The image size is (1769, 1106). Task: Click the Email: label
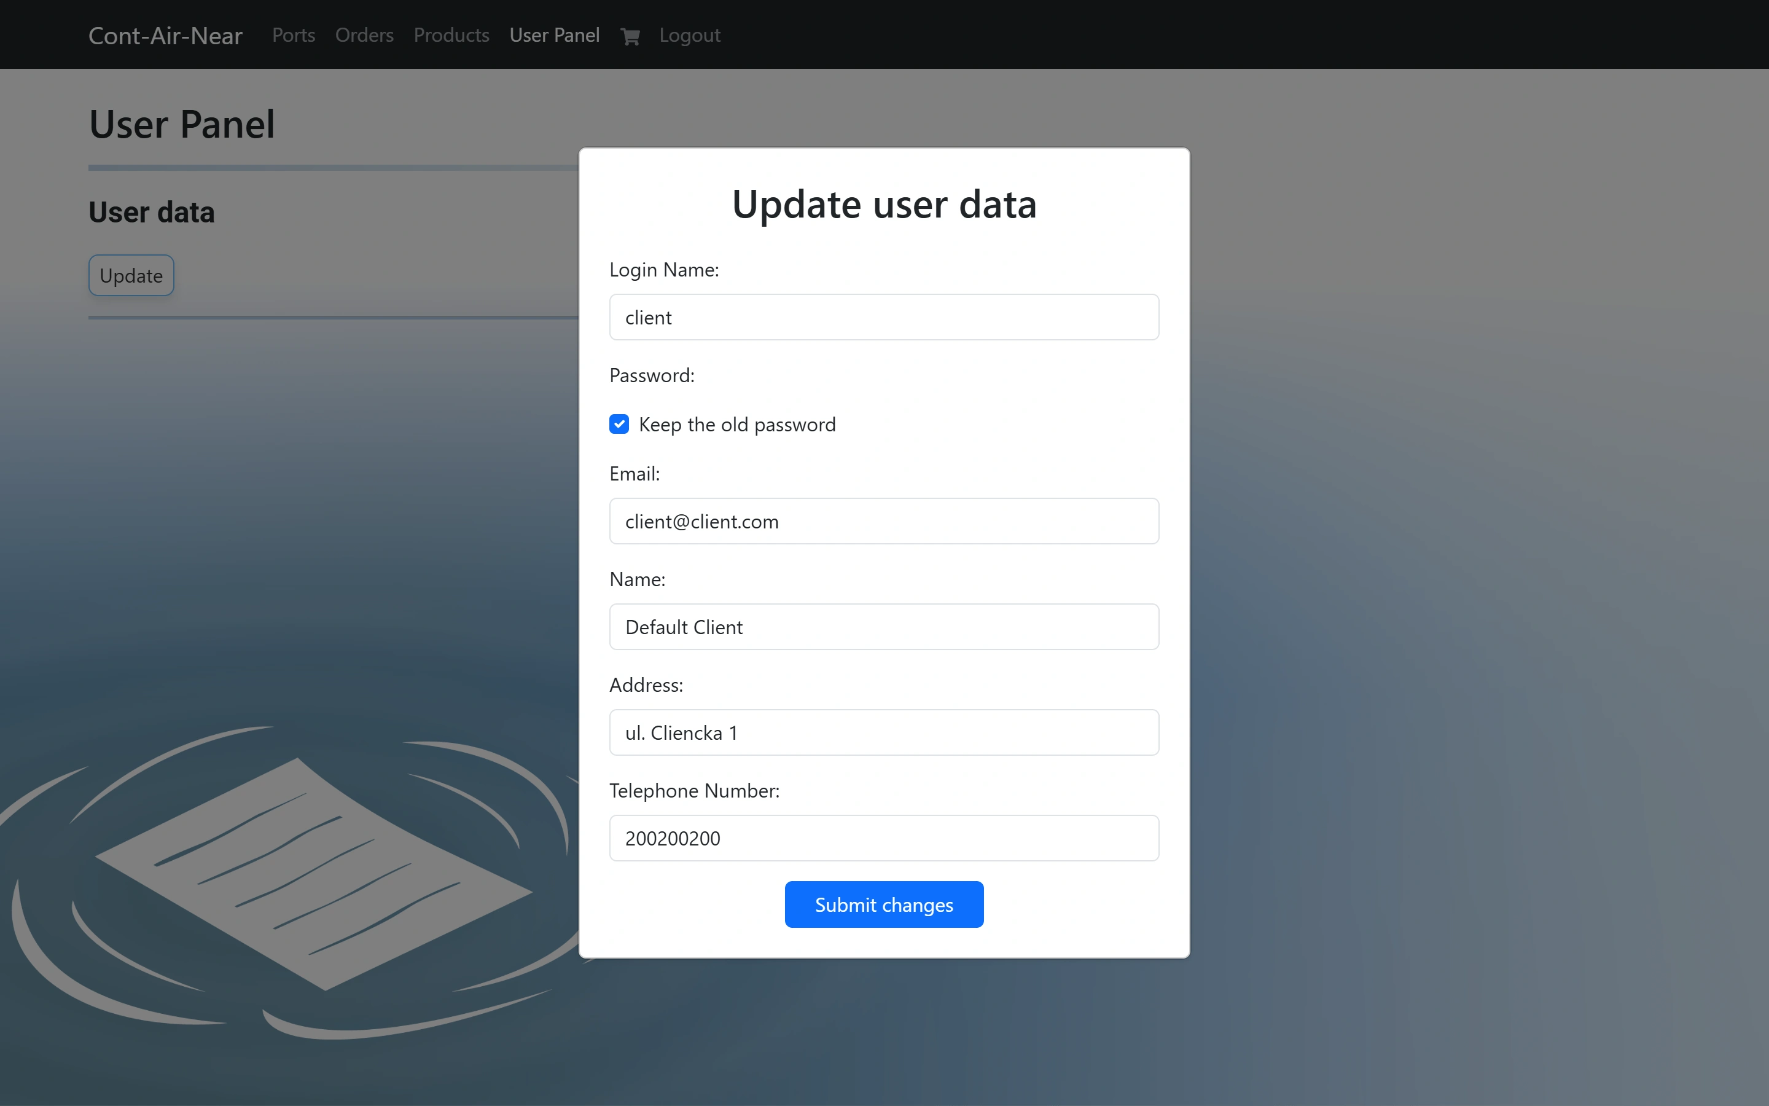pyautogui.click(x=635, y=474)
